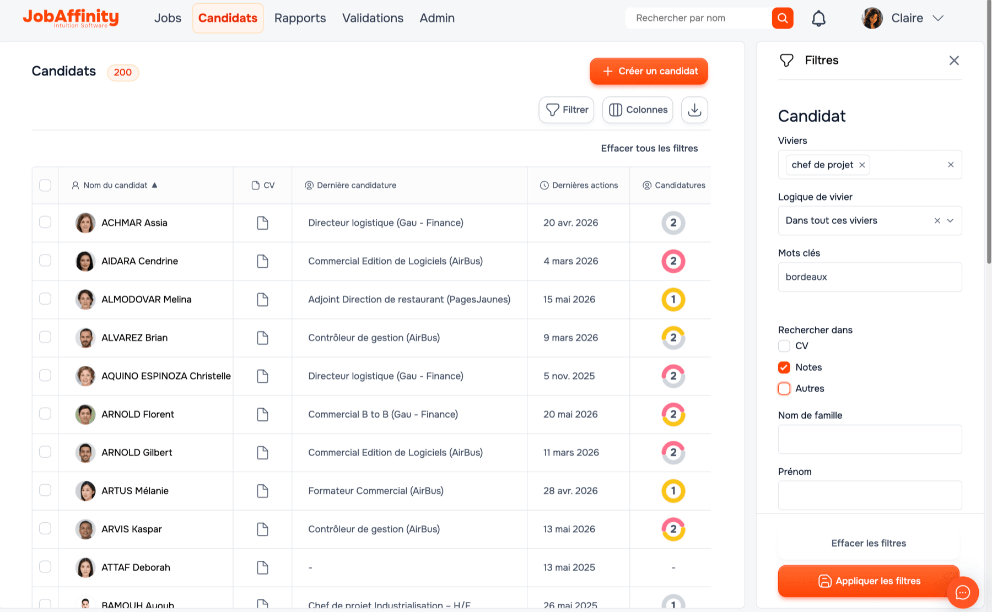This screenshot has height=612, width=992.
Task: Clear all Viviers selections
Action: tap(951, 165)
